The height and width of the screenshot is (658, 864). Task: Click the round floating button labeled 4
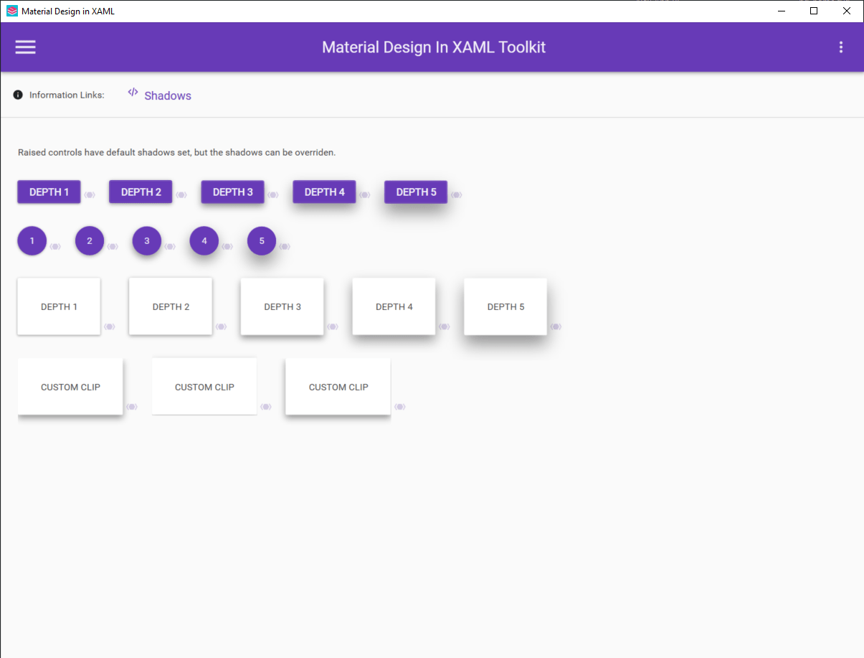coord(204,240)
